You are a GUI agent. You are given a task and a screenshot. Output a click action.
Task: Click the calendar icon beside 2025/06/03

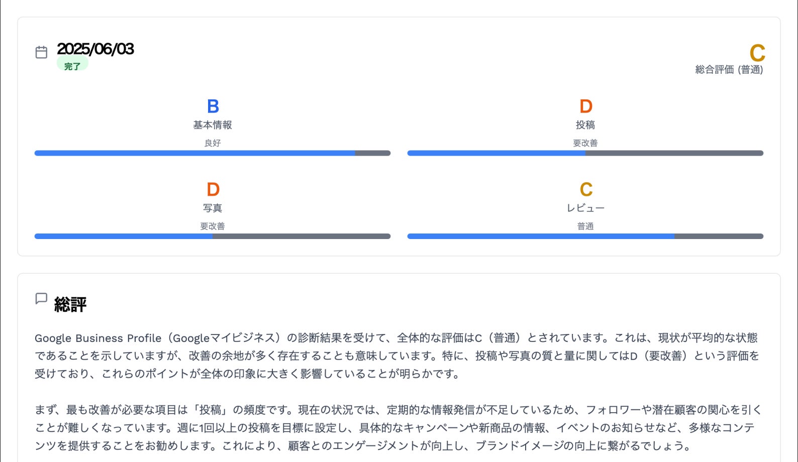[x=42, y=52]
